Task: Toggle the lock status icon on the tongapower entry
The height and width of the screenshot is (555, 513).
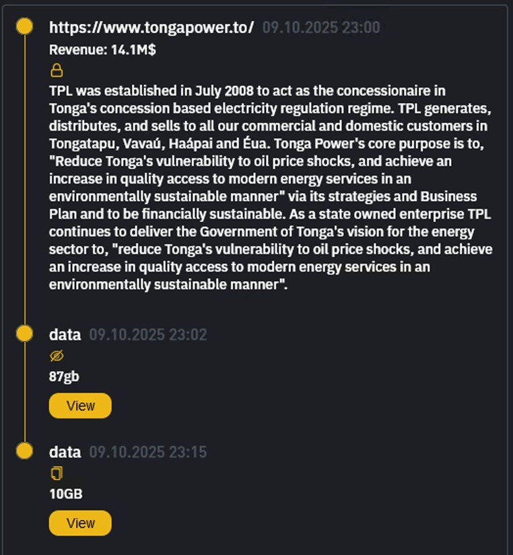Action: pos(57,70)
